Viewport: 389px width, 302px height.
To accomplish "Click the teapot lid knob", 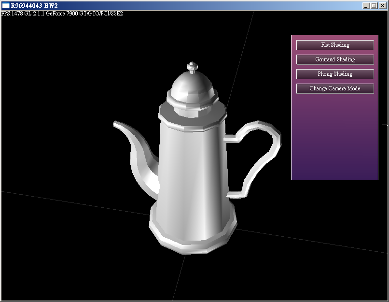I will (192, 67).
